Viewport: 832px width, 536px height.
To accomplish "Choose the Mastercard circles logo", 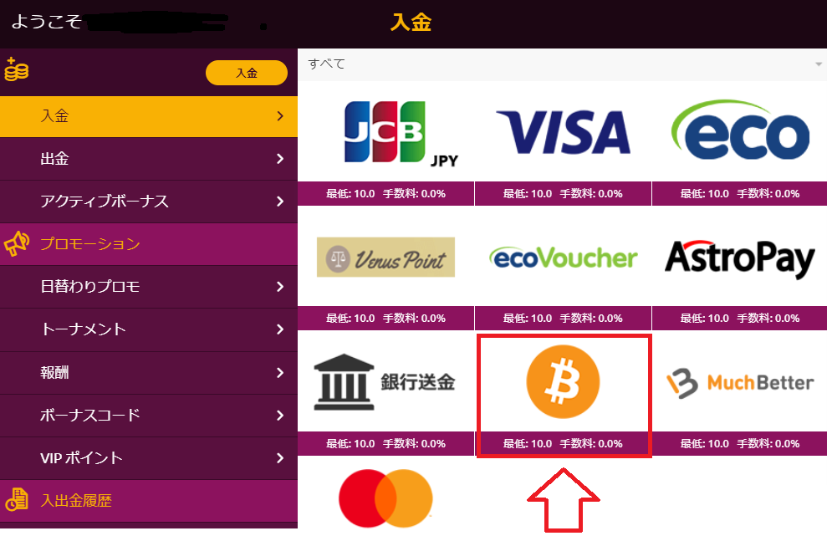I will [385, 498].
